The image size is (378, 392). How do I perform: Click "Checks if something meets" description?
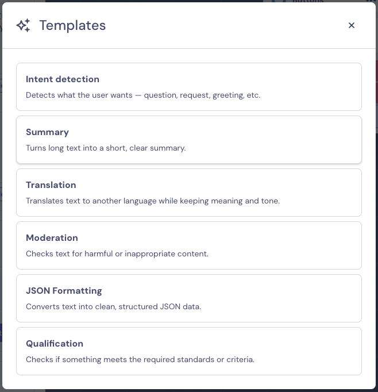(140, 359)
